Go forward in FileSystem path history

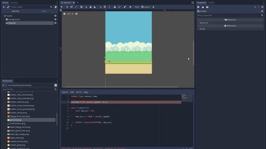tap(5, 85)
